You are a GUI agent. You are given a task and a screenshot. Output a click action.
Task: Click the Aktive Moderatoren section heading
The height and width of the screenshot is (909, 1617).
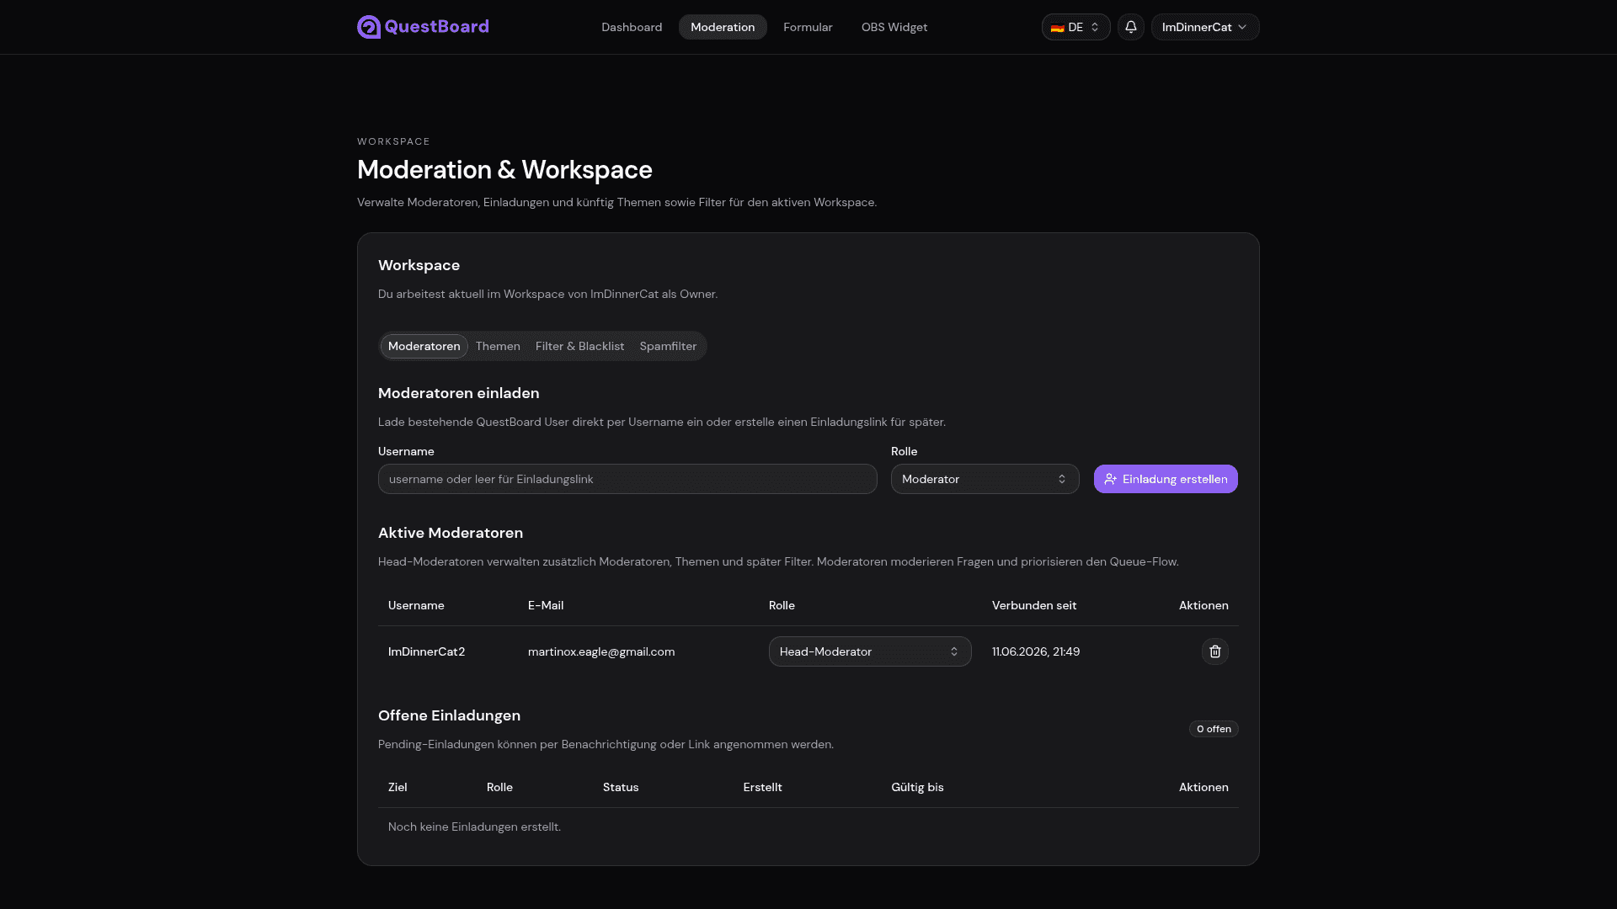click(451, 533)
